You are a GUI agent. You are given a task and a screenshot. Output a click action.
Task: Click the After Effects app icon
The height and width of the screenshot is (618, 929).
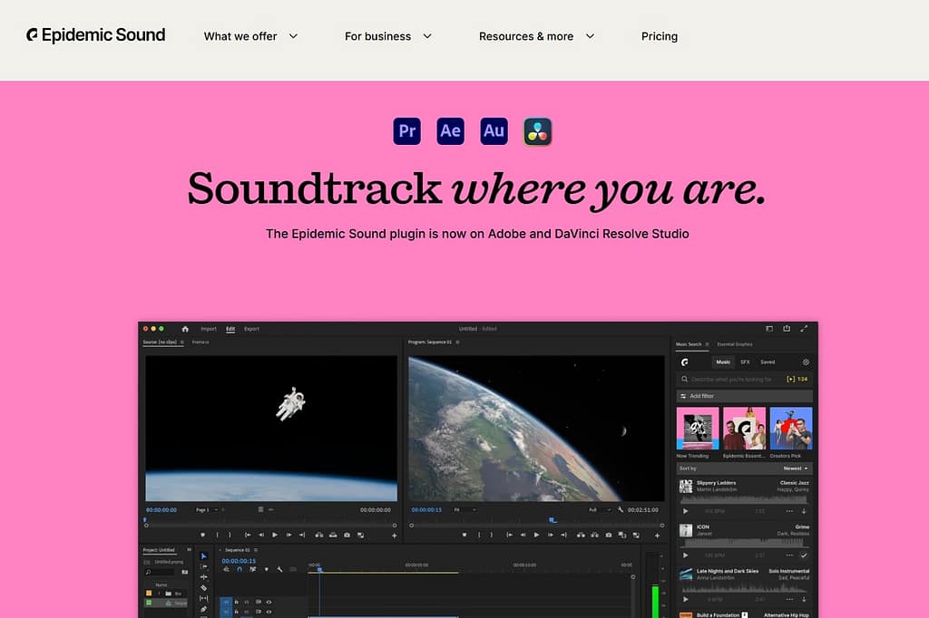click(x=450, y=131)
